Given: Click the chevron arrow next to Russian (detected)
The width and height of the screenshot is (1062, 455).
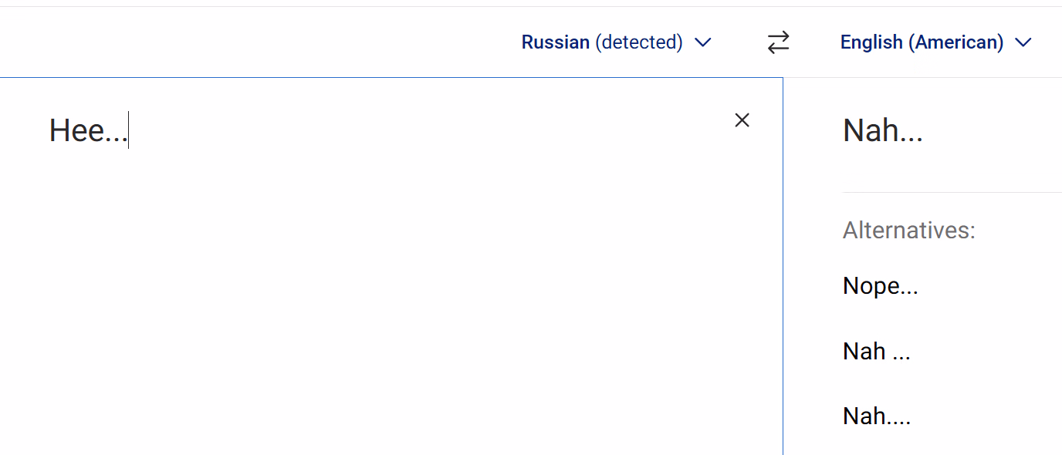Looking at the screenshot, I should point(702,42).
